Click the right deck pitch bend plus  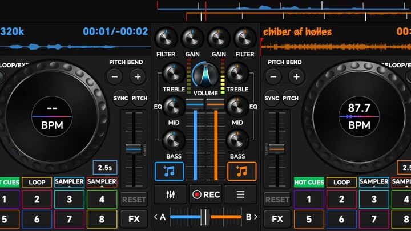tap(296, 77)
